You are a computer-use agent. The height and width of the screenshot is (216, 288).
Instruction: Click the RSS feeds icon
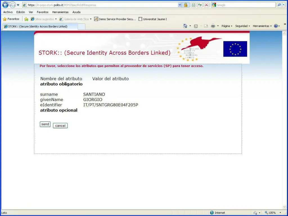click(196, 26)
